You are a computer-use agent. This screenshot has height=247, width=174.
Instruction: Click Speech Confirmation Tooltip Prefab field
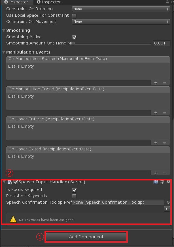[118, 203]
